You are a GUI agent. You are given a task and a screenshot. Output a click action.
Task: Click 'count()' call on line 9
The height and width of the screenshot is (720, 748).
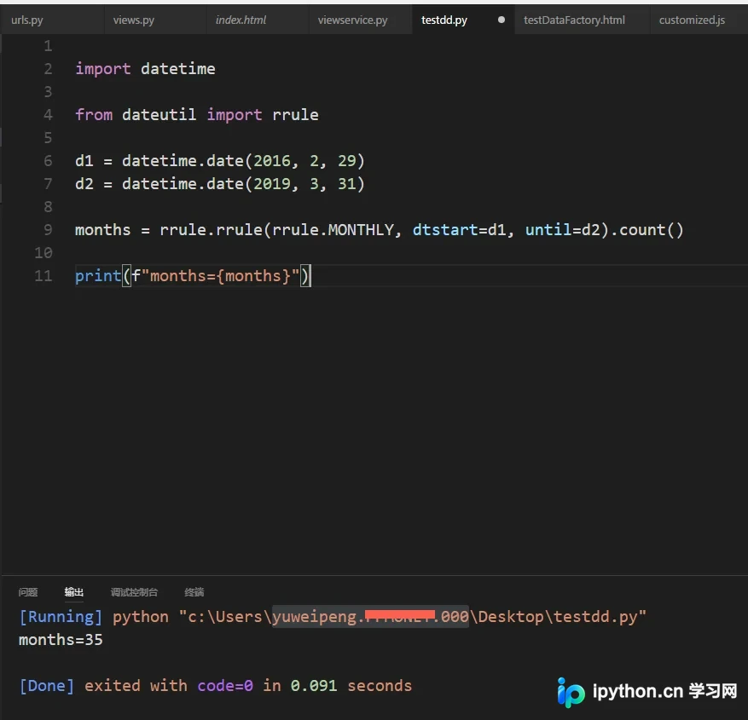pos(651,230)
